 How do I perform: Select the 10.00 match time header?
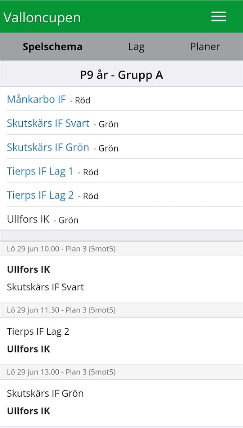61,249
